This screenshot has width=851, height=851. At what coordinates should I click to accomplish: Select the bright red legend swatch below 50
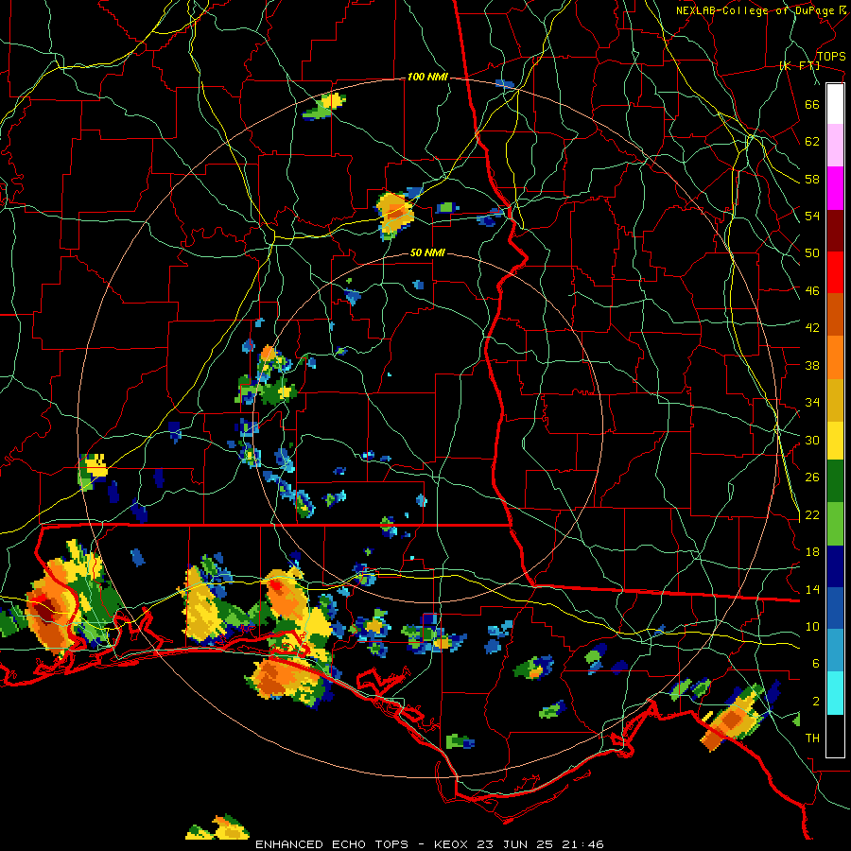pos(835,272)
